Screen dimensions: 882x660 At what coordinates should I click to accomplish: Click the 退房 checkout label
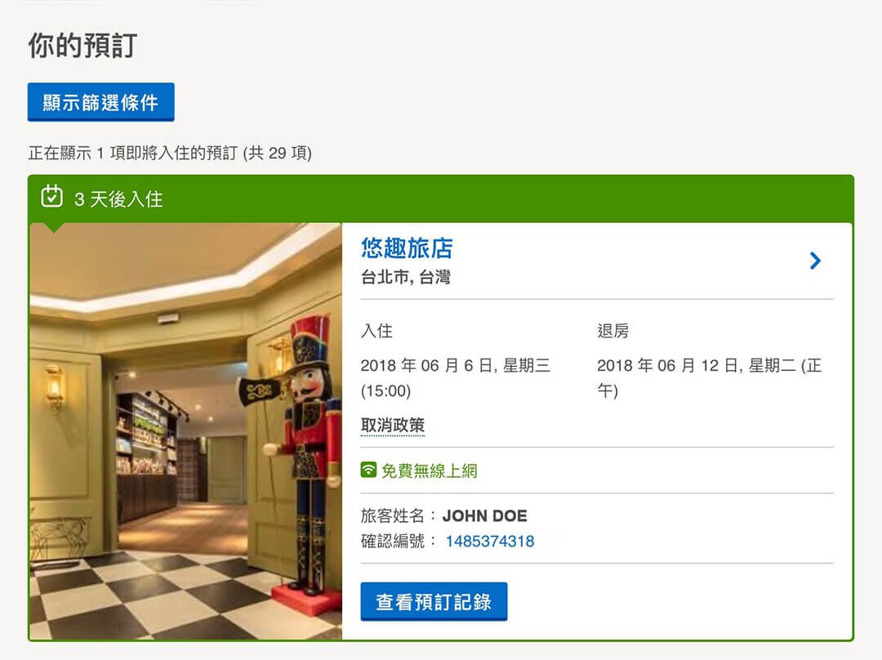[x=613, y=331]
